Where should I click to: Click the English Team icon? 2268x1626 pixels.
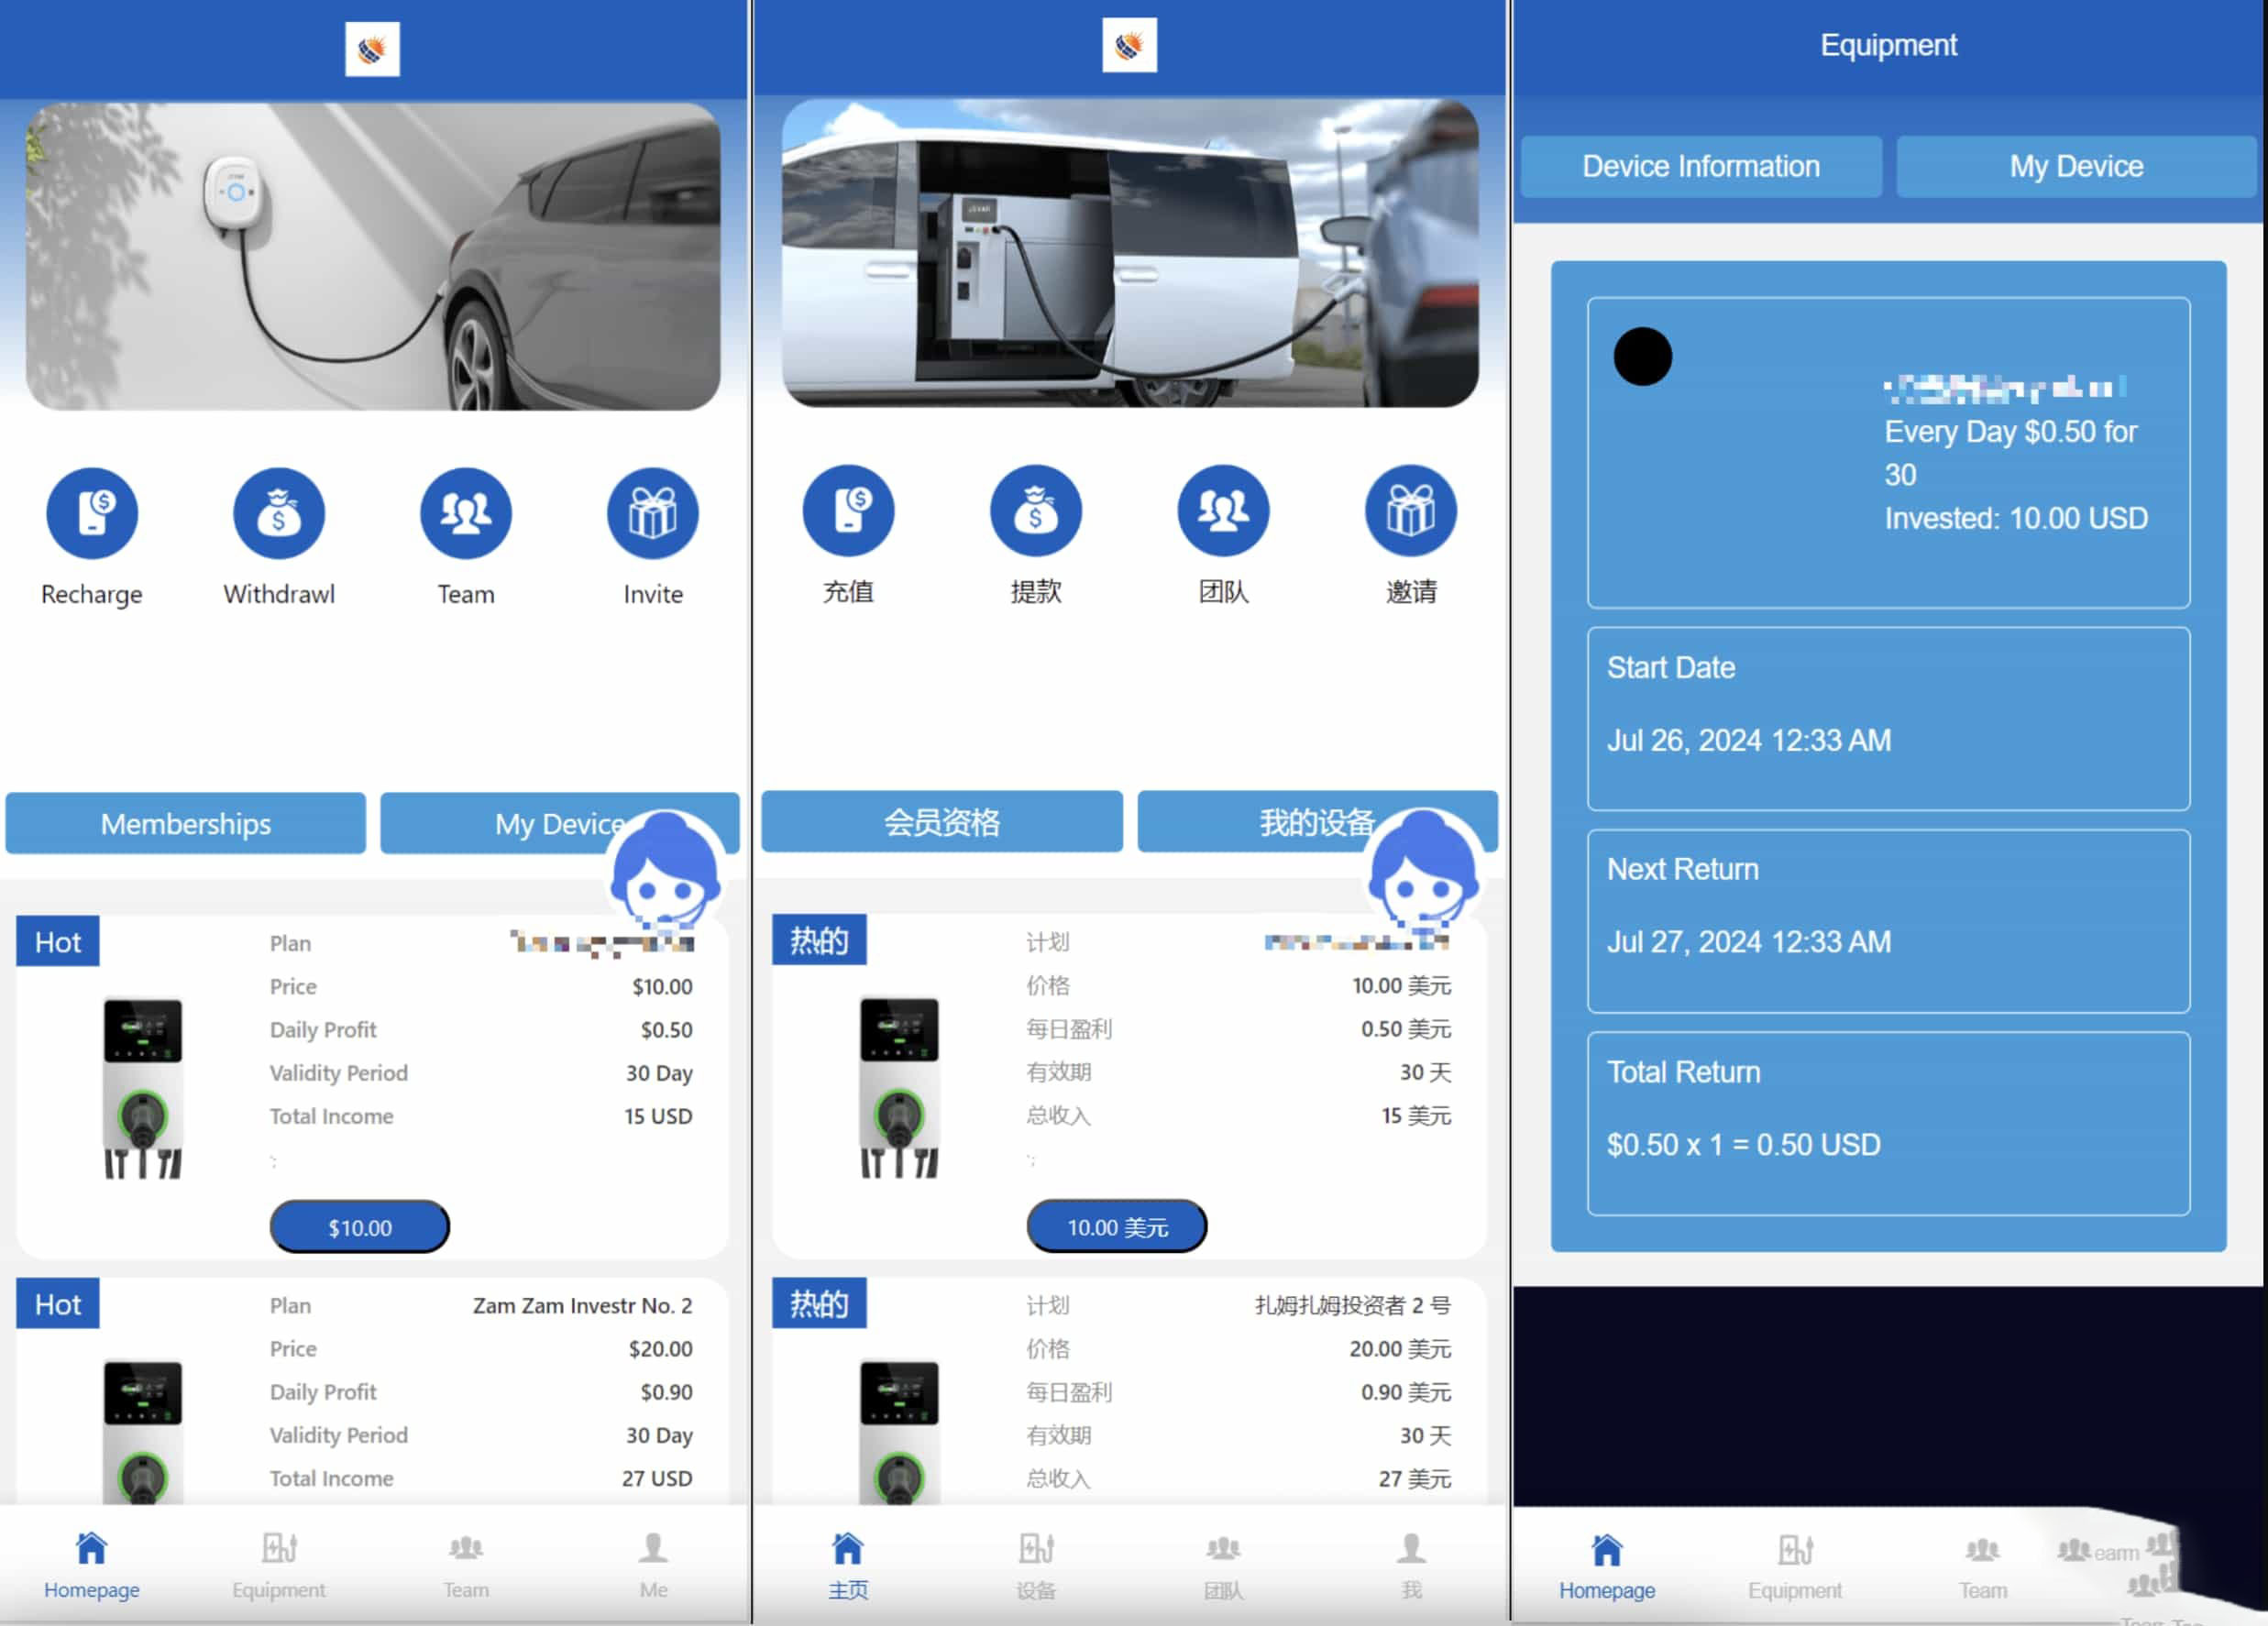coord(466,513)
